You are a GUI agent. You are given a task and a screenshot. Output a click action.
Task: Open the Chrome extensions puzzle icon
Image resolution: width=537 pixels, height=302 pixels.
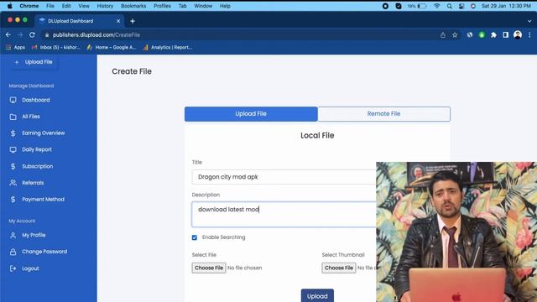coord(493,35)
